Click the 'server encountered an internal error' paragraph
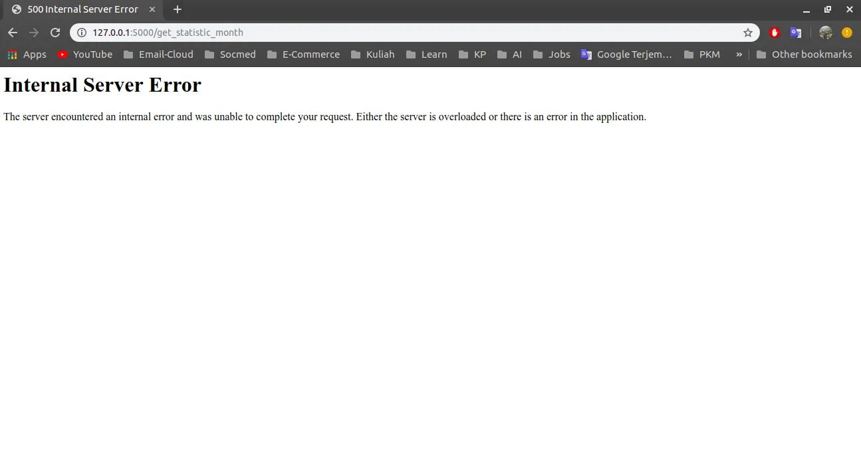Screen dimensions: 861x473 click(x=324, y=117)
